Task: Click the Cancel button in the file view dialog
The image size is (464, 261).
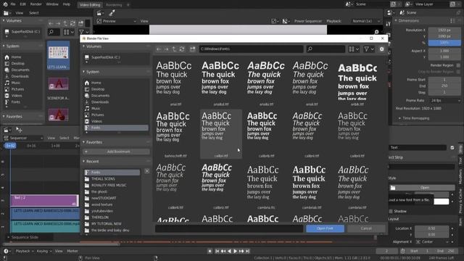Action: click(x=366, y=228)
